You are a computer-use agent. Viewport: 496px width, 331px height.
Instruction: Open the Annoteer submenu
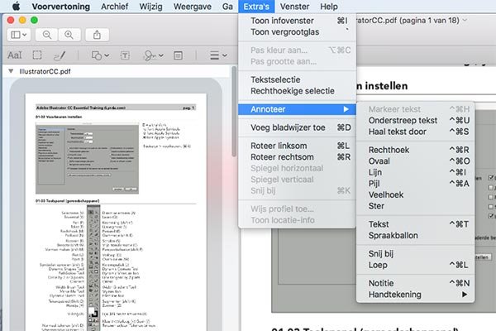pos(298,109)
